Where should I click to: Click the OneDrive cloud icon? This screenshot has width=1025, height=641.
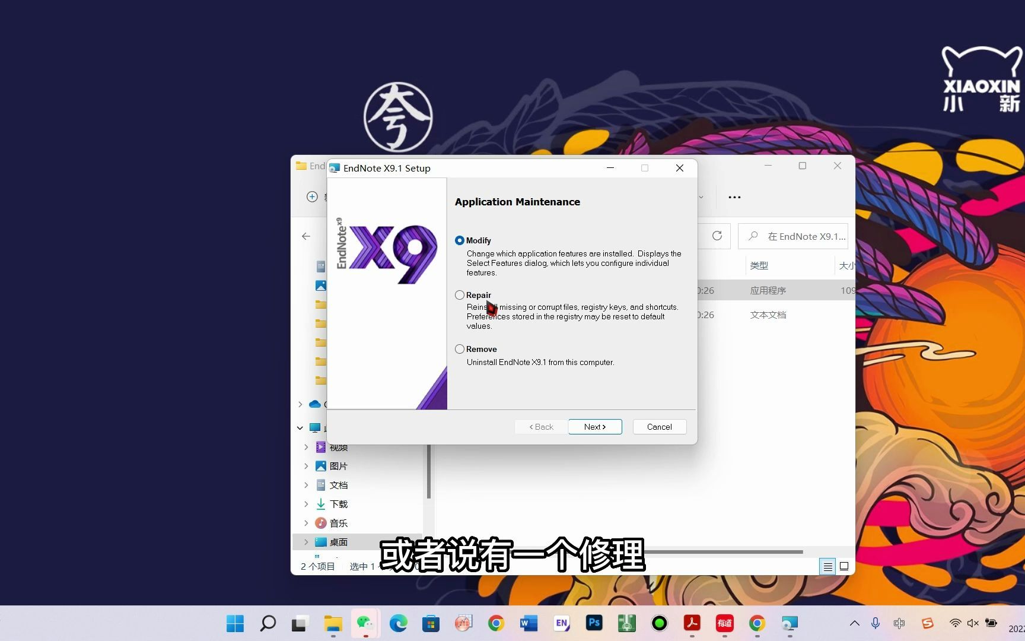(x=315, y=404)
